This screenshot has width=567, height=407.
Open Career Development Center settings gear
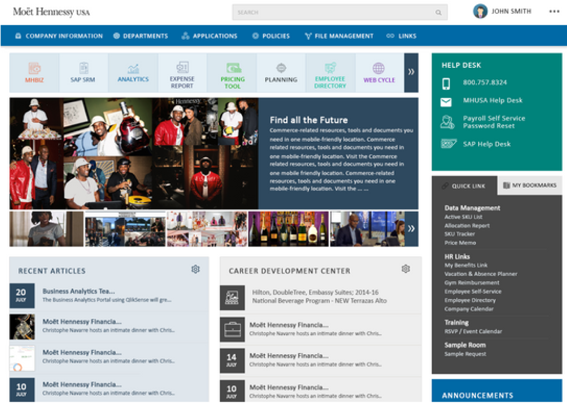point(406,268)
